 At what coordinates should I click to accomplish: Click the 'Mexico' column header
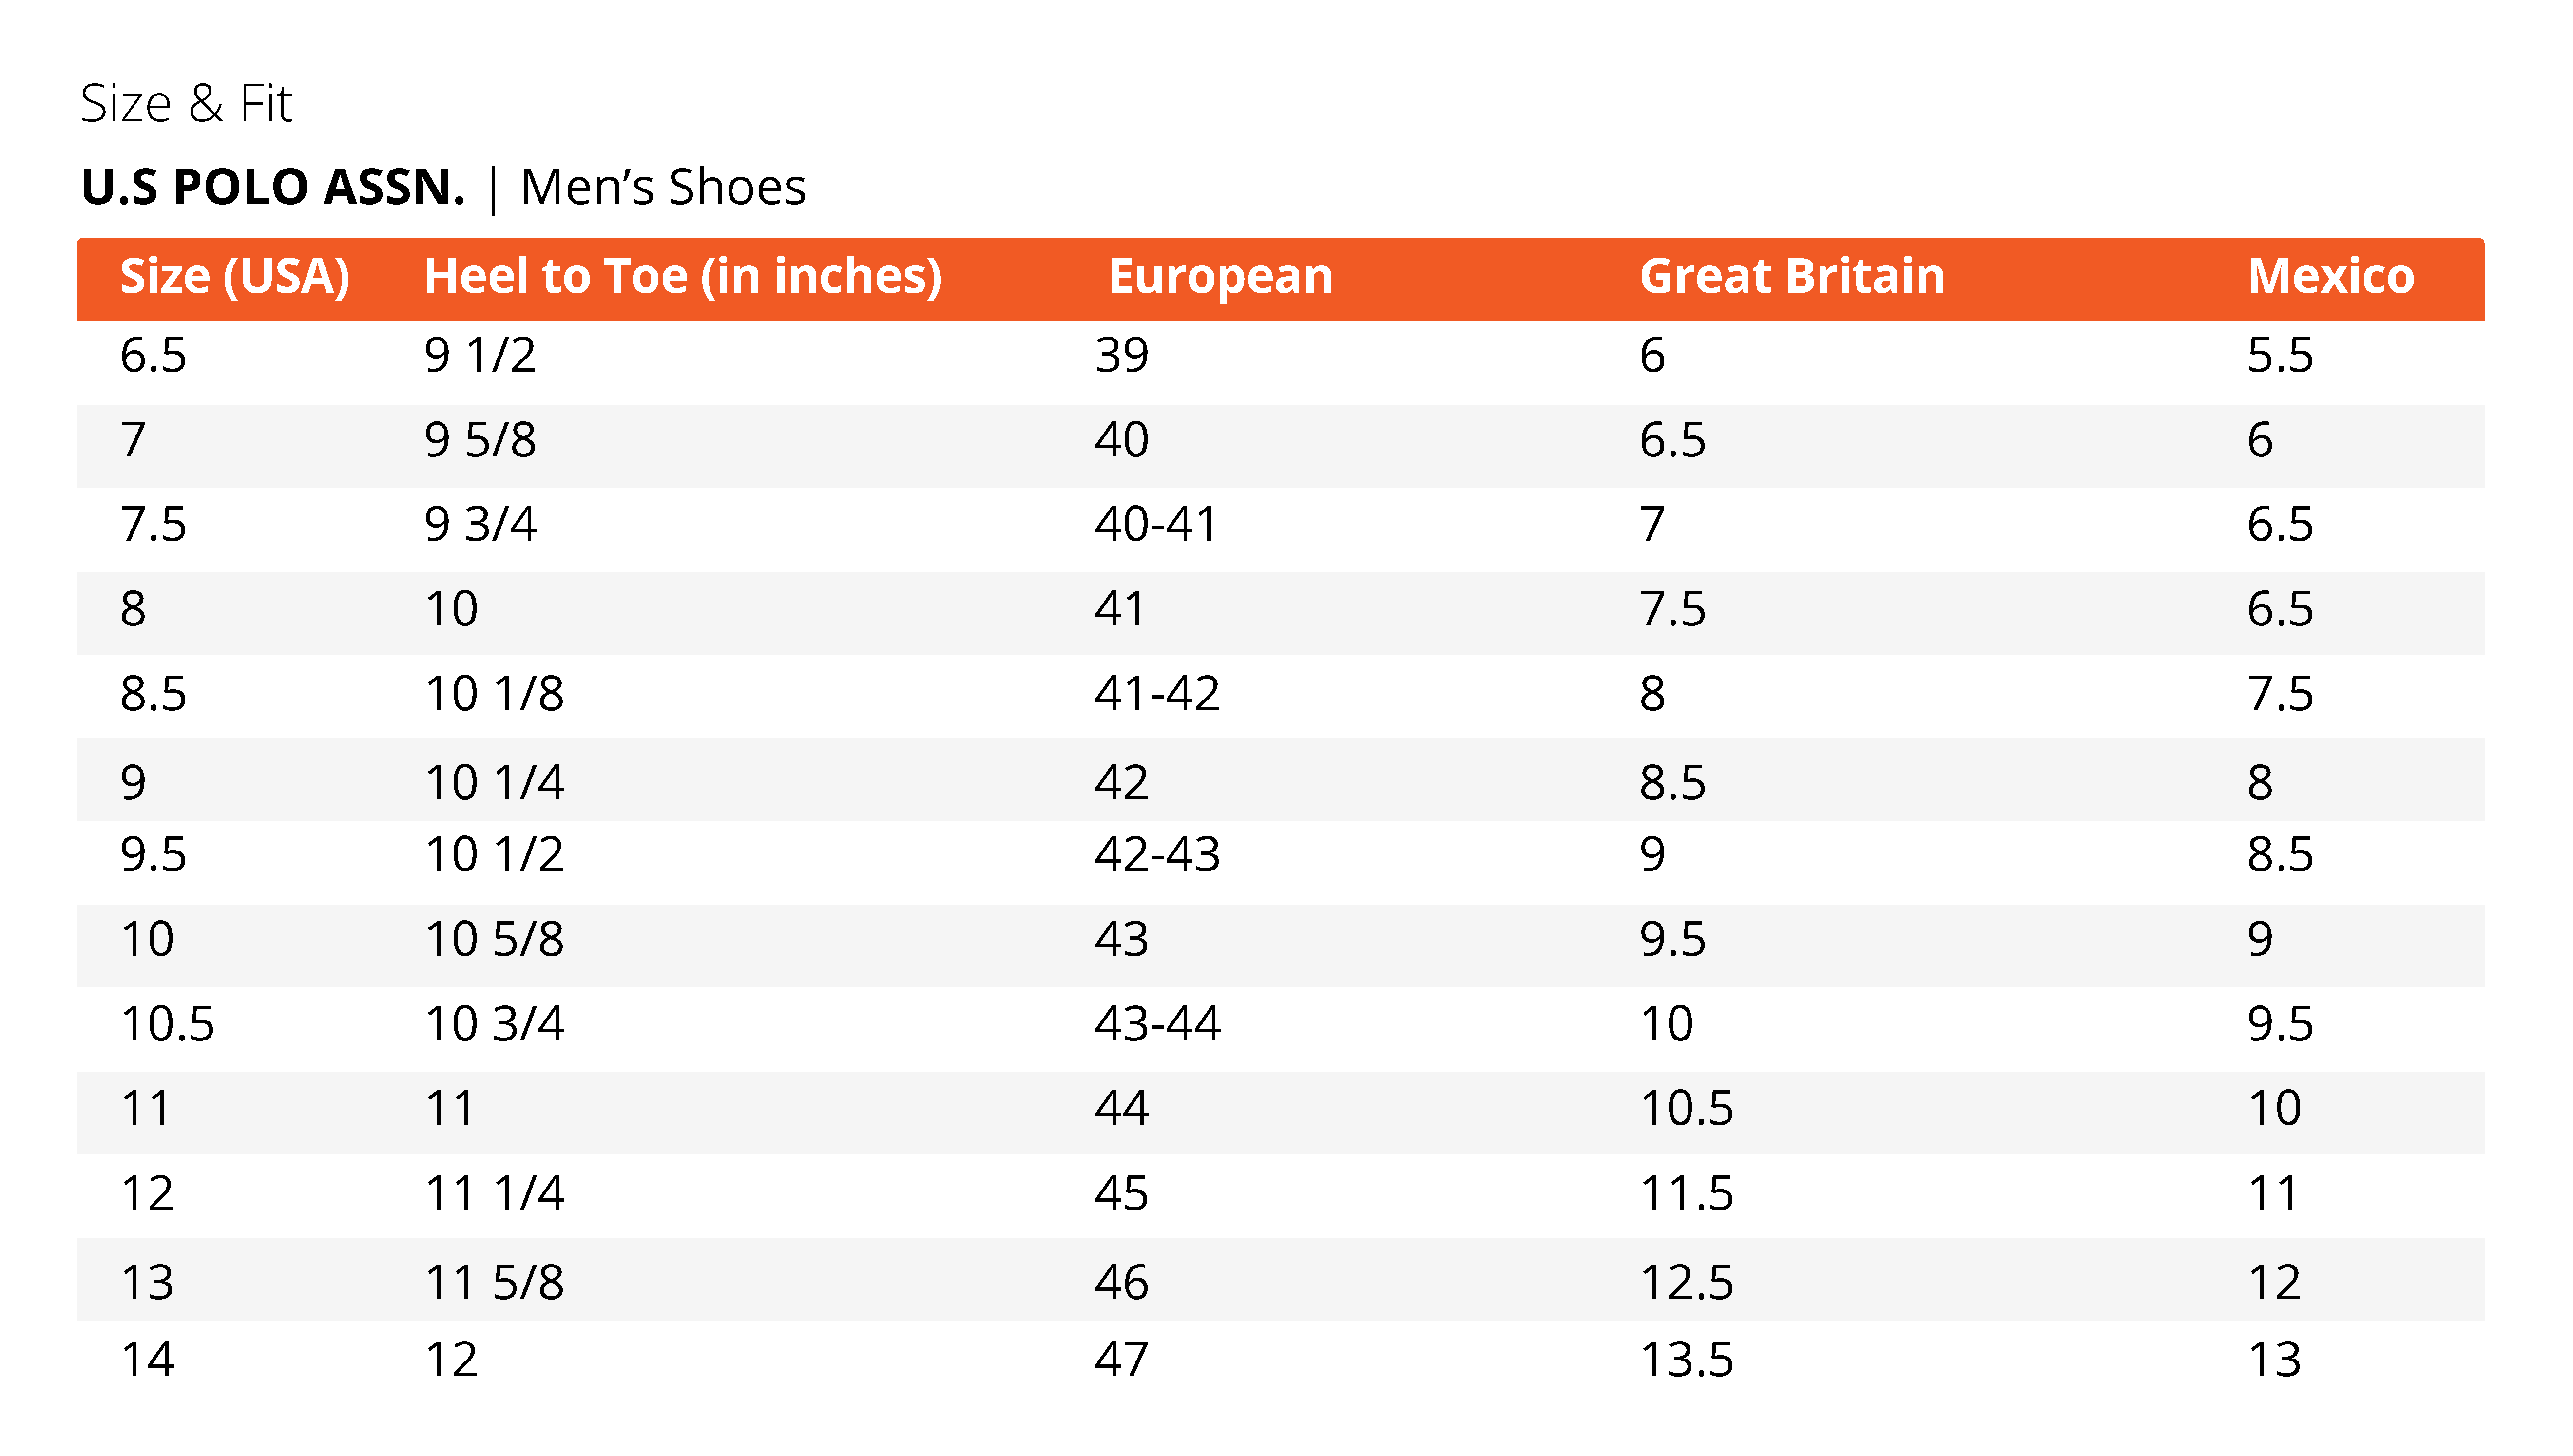2330,277
